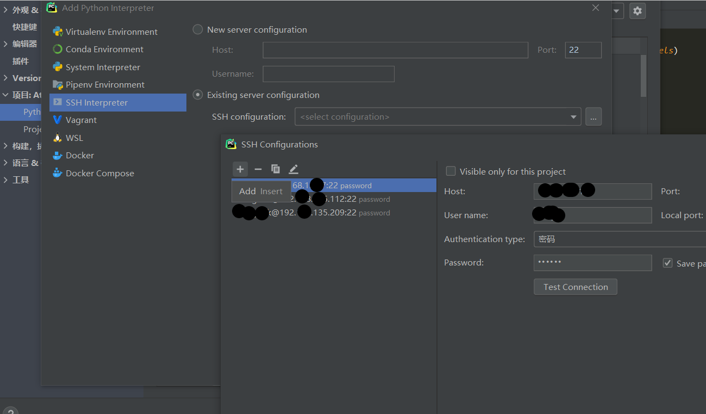The width and height of the screenshot is (706, 414).
Task: Click the Docker Compose icon
Action: pos(58,173)
